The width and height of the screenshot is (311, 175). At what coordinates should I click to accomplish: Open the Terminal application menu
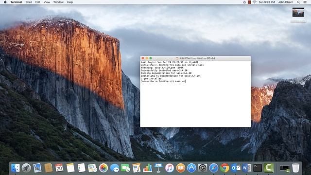coord(16,2)
